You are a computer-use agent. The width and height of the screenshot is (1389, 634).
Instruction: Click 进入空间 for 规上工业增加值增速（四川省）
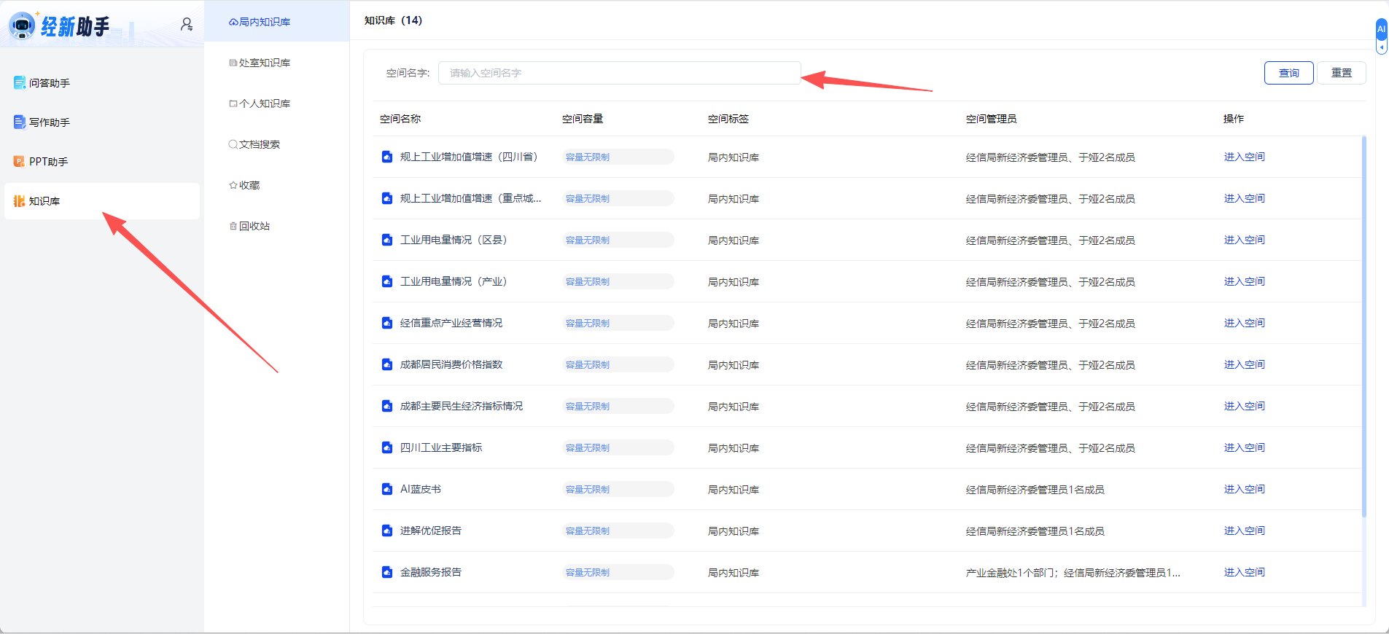(1244, 157)
